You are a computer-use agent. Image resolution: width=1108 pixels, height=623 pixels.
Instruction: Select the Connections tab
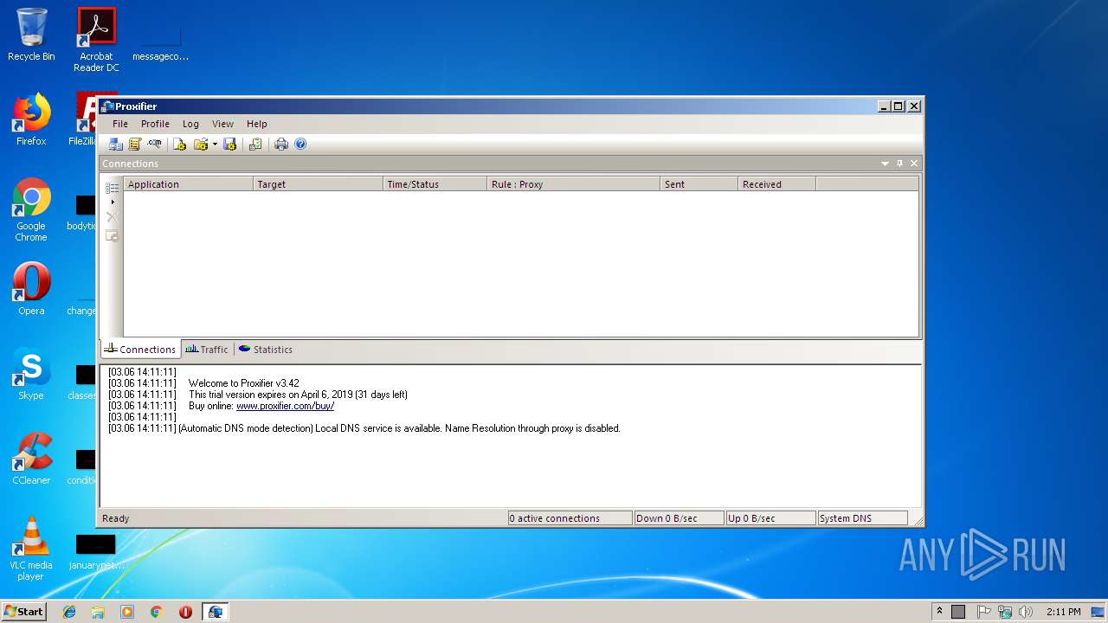coord(140,350)
